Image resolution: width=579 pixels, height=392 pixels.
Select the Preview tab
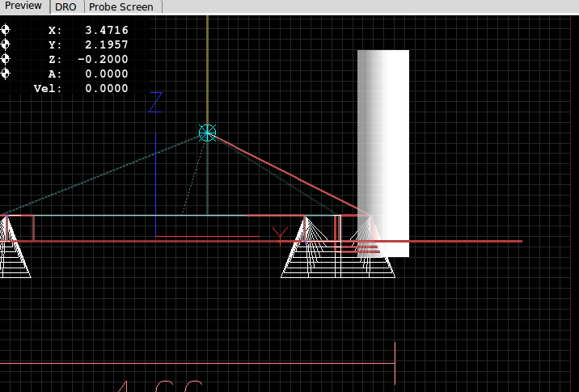[x=23, y=6]
